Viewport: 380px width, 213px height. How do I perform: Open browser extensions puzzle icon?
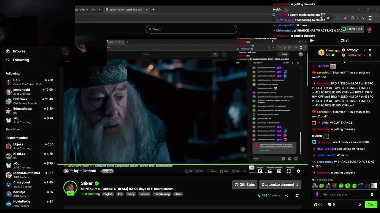click(x=352, y=18)
